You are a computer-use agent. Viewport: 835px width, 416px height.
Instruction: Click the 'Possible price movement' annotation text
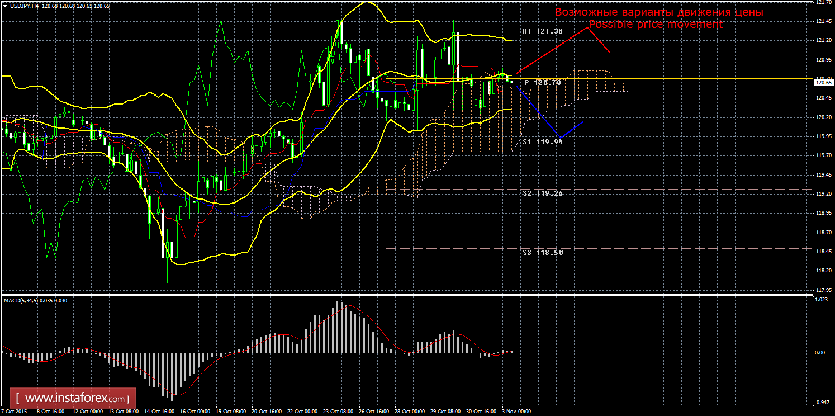(656, 25)
